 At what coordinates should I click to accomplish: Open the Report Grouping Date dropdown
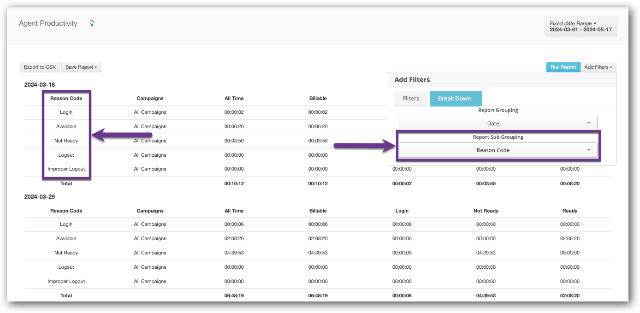(498, 123)
